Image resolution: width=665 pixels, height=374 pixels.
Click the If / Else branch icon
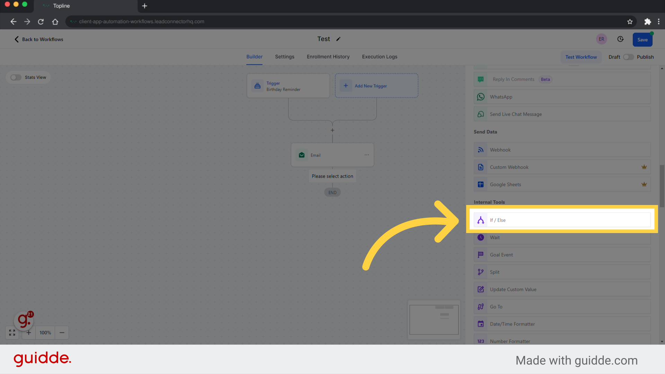point(481,220)
